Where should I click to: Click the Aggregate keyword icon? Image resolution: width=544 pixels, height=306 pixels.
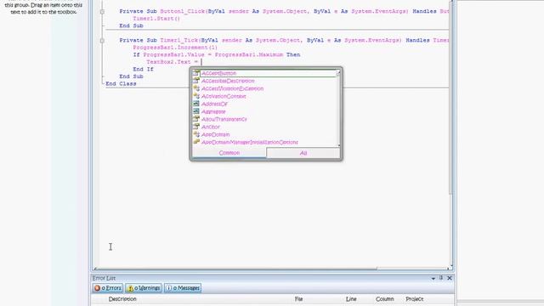point(196,111)
